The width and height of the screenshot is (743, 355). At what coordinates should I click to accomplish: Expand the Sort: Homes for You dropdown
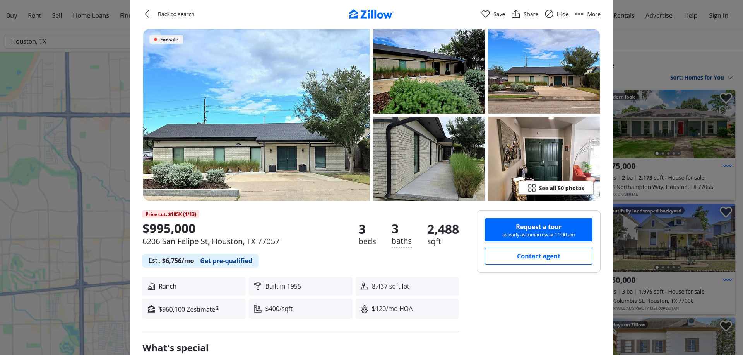(x=701, y=78)
